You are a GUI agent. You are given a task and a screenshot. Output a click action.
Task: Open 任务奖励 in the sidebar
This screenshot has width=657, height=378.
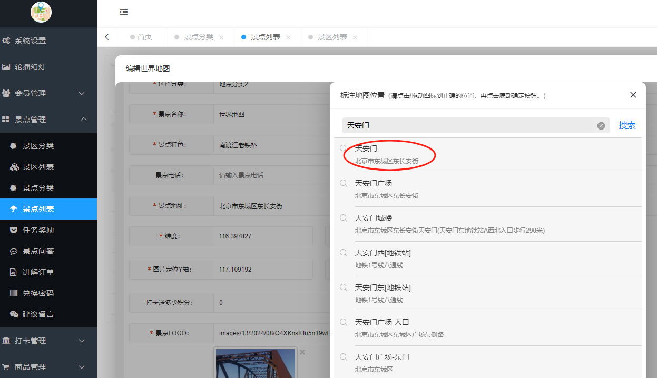click(38, 230)
